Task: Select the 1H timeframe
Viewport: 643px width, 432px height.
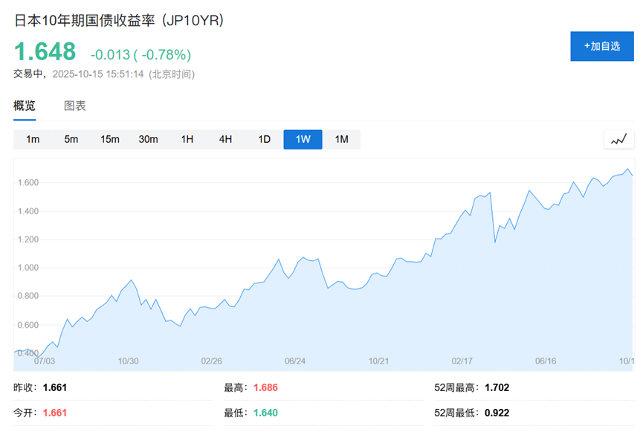Action: coord(187,139)
